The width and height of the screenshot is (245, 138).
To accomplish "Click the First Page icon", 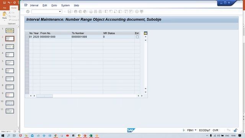I will pos(106,11).
